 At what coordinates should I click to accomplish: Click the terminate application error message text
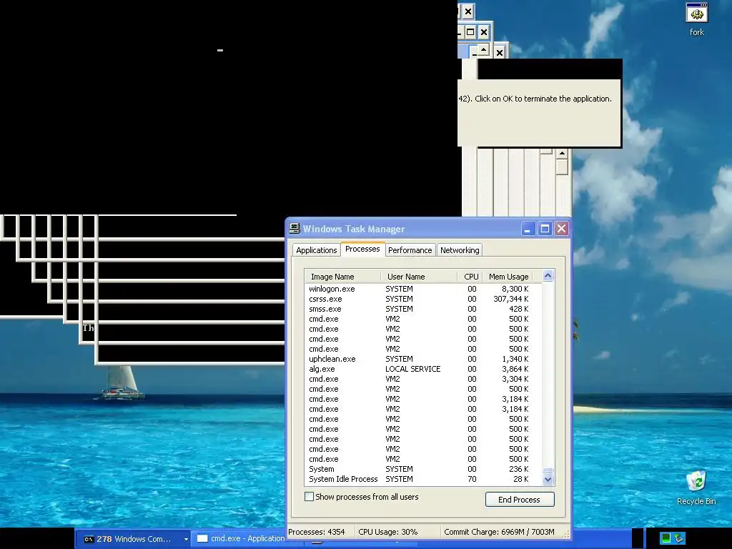[x=535, y=99]
